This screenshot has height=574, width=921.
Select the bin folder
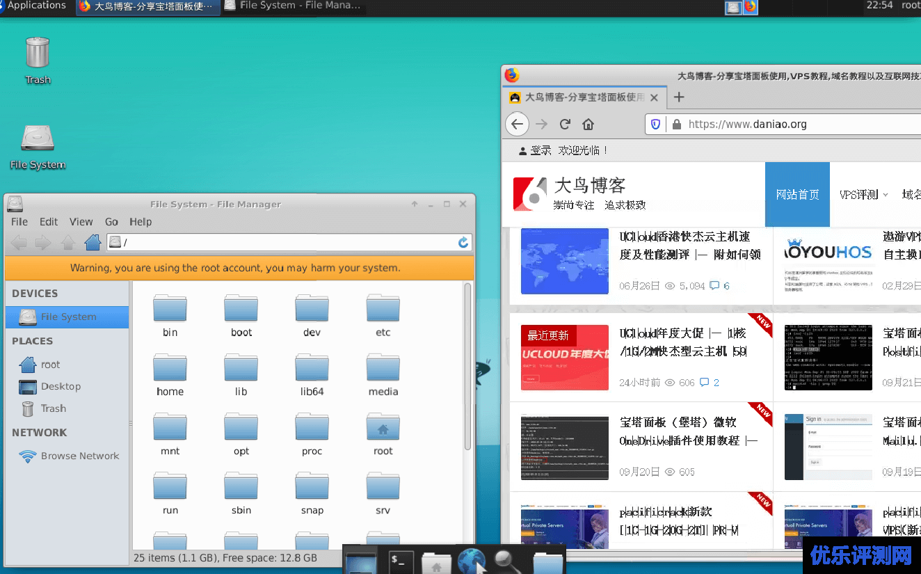click(170, 314)
